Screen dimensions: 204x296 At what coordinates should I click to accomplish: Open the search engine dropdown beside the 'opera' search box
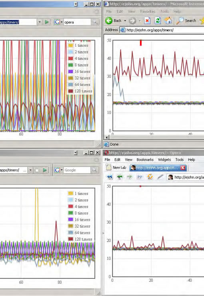tap(62, 22)
